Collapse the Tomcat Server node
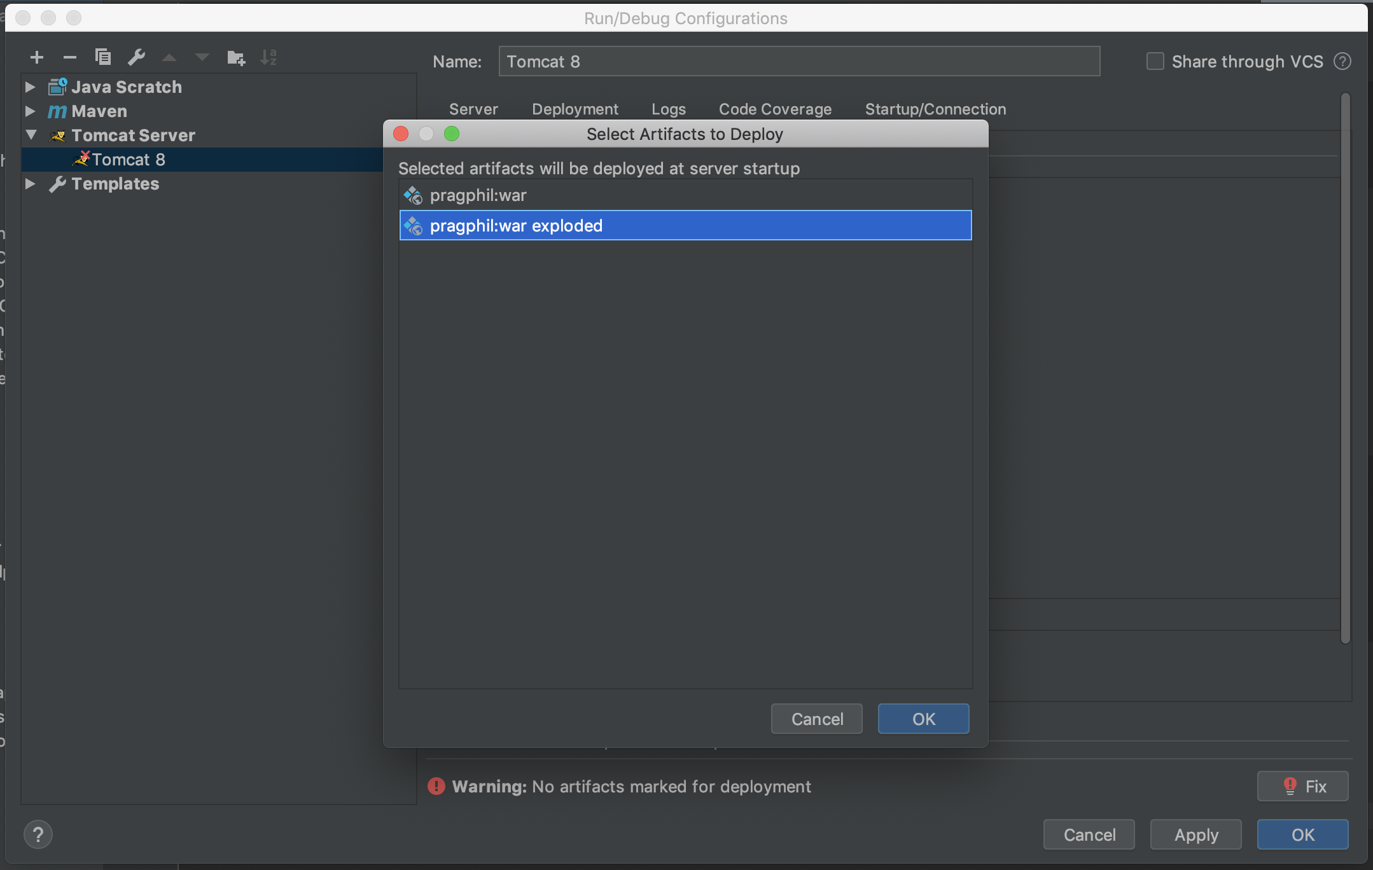This screenshot has height=870, width=1373. point(31,135)
